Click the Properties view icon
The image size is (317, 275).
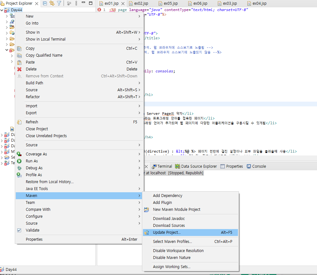coord(222,166)
